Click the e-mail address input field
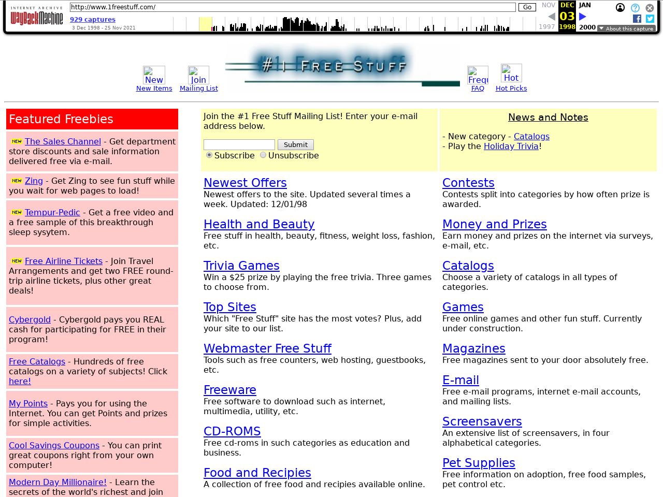Screen dimensions: 663x497 239,144
